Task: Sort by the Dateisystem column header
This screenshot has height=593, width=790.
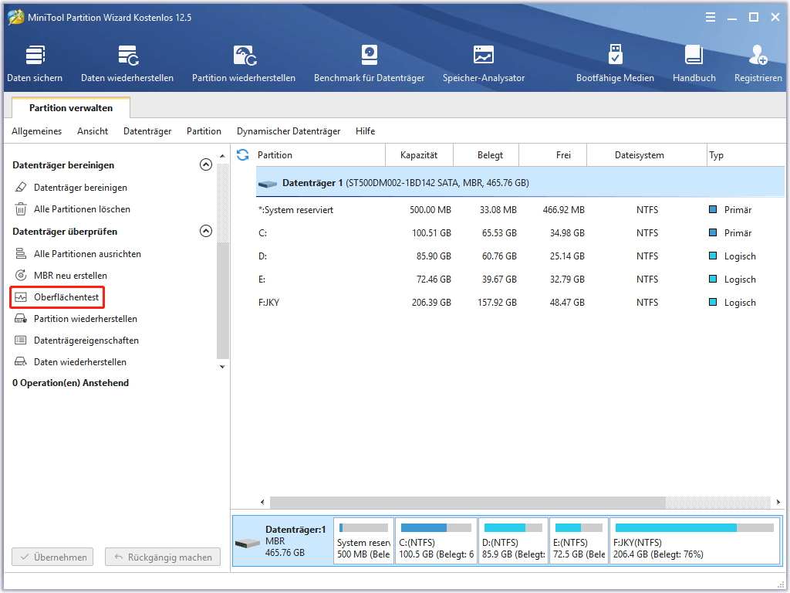Action: [647, 154]
